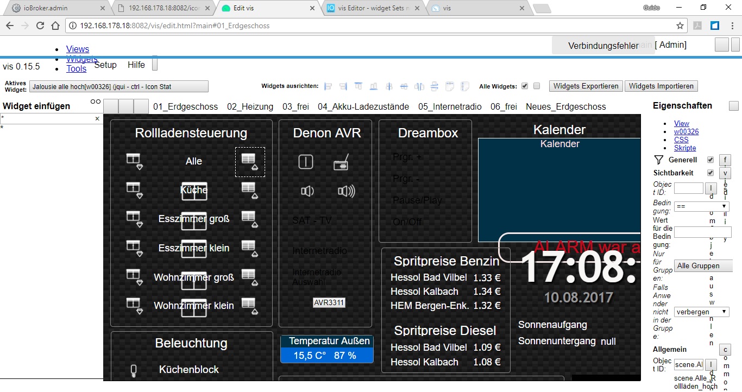The image size is (742, 392).
Task: Bookmark page with the star icon
Action: tap(680, 26)
